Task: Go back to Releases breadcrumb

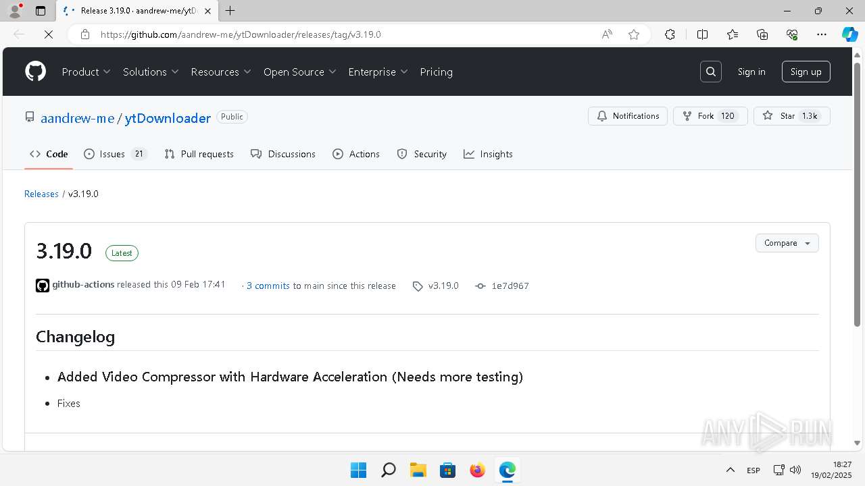Action: [41, 194]
